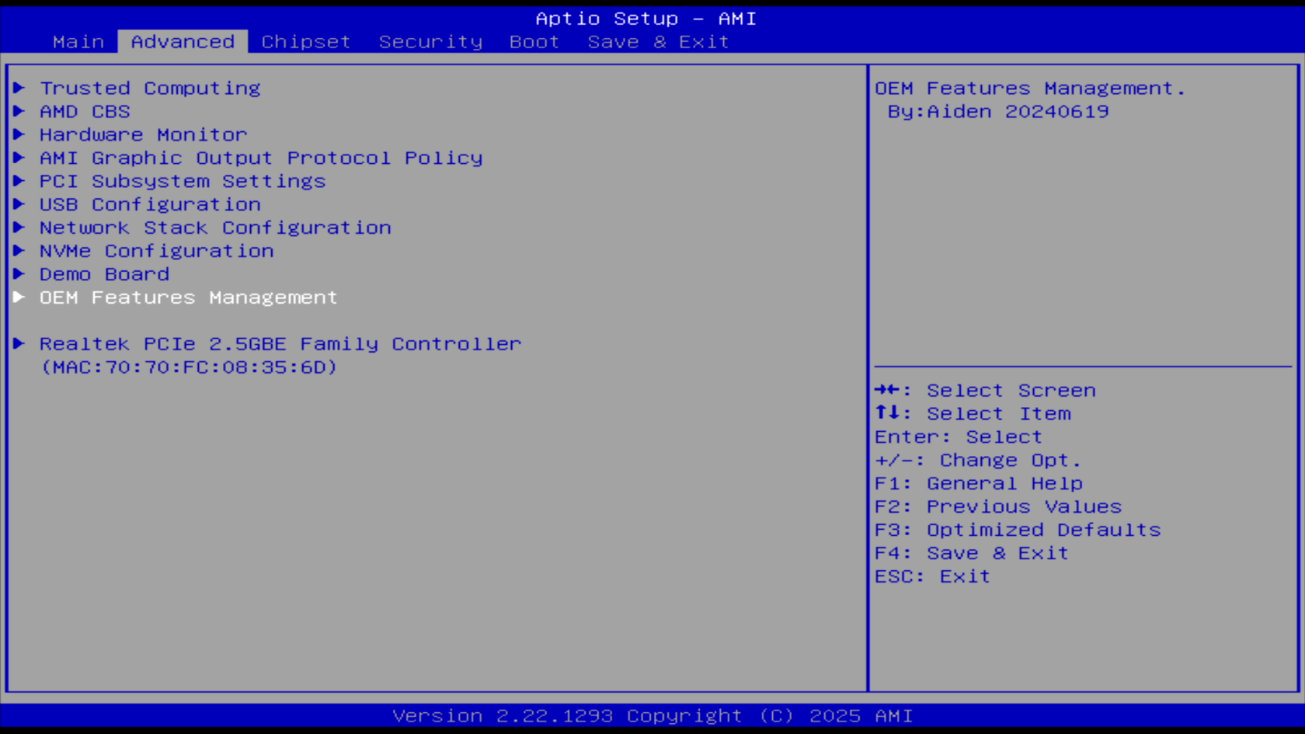
Task: Open USB Configuration submenu
Action: [150, 205]
